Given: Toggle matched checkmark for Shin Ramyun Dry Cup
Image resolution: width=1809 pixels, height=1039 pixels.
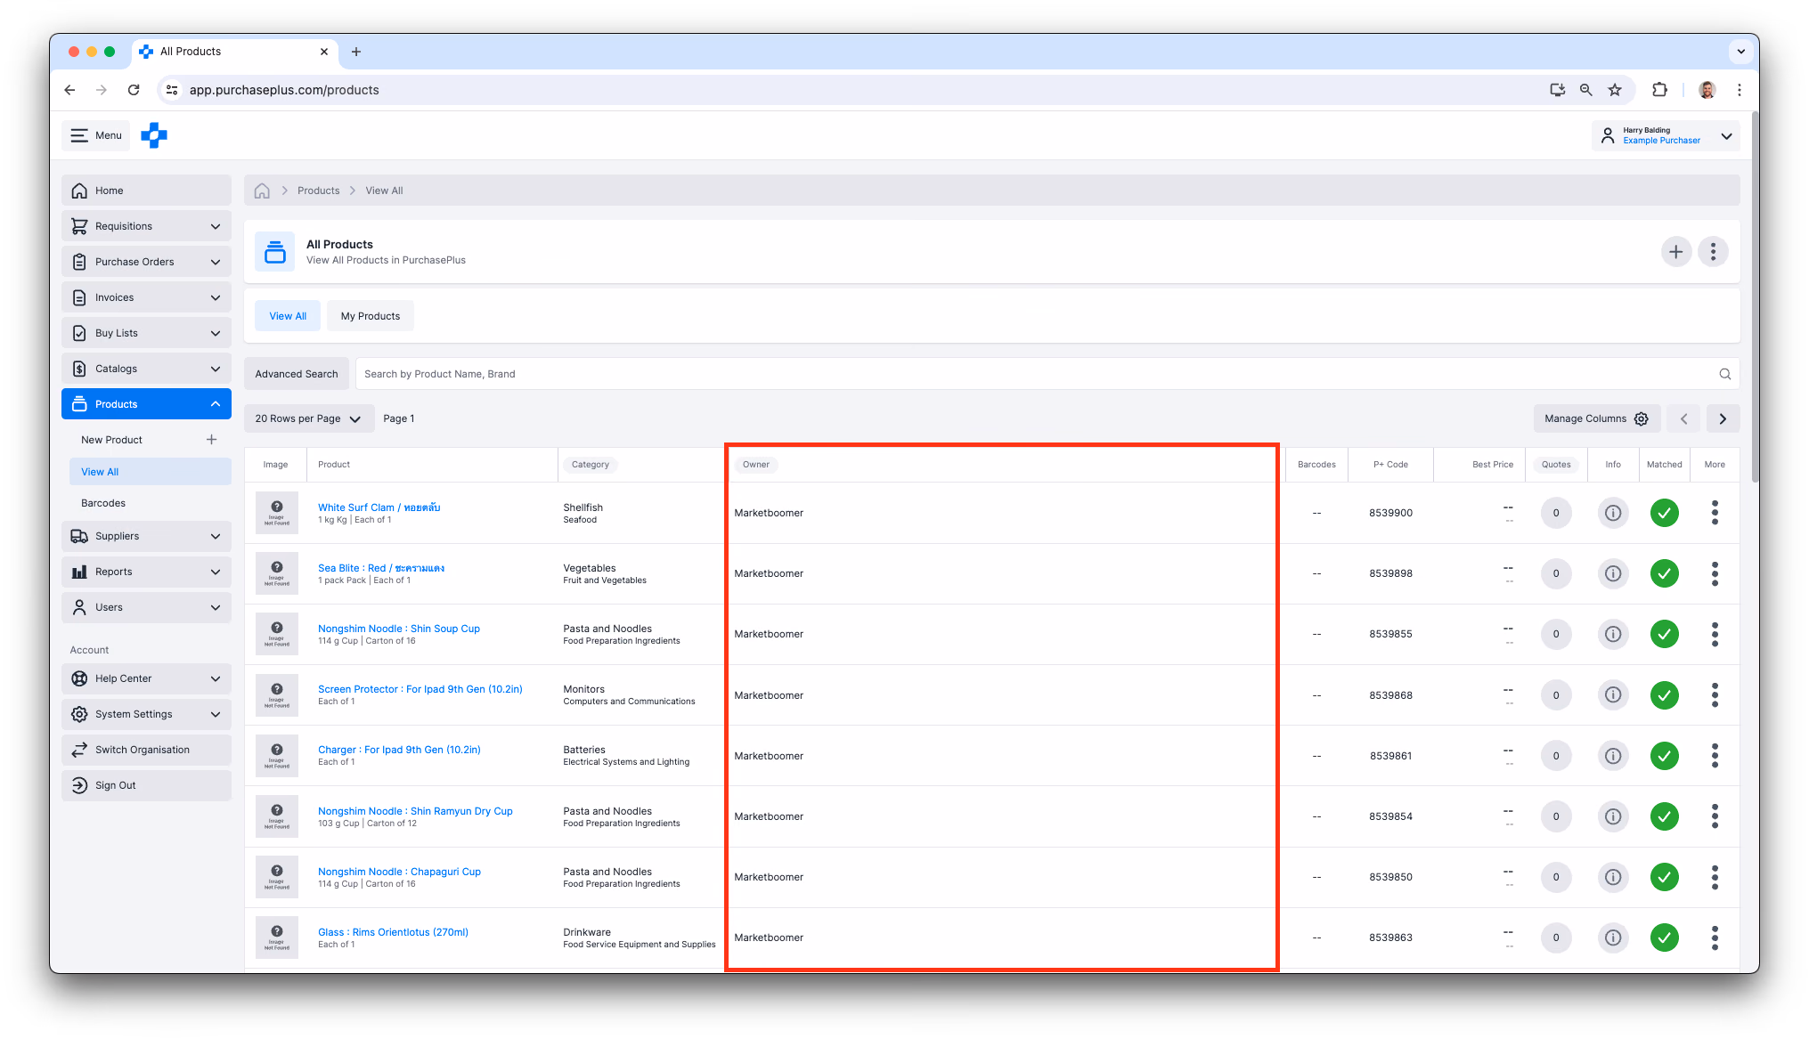Looking at the screenshot, I should pyautogui.click(x=1664, y=816).
